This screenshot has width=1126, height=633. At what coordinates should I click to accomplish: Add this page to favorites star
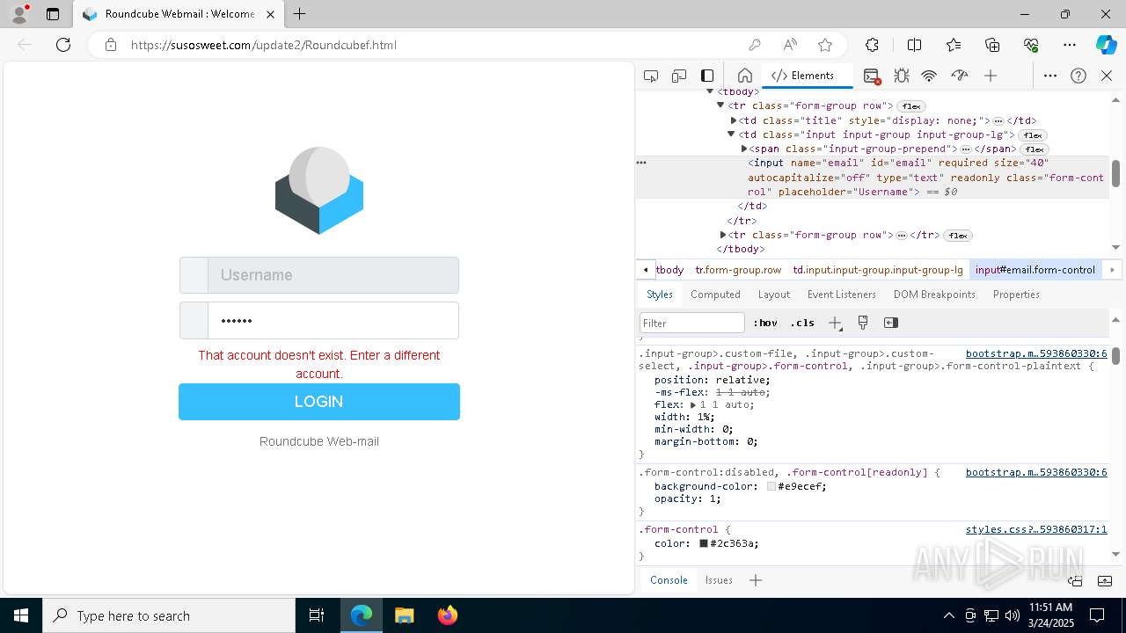[x=825, y=45]
